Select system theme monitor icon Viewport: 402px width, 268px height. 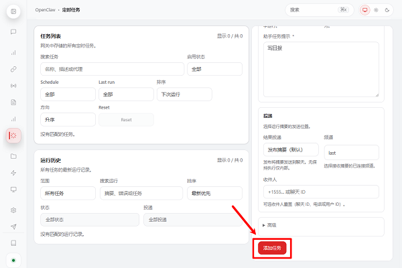364,10
